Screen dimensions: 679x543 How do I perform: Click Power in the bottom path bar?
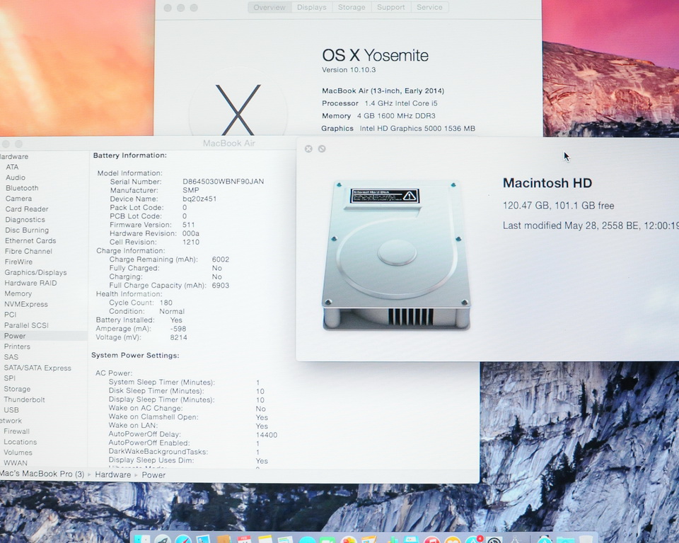[153, 475]
